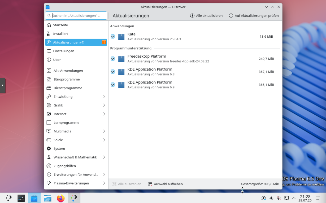The height and width of the screenshot is (203, 326).
Task: Click Gesamtgröße: 995,6 MiB text
Action: click(x=260, y=184)
